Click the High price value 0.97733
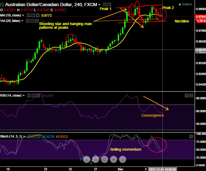 (x=27, y=10)
